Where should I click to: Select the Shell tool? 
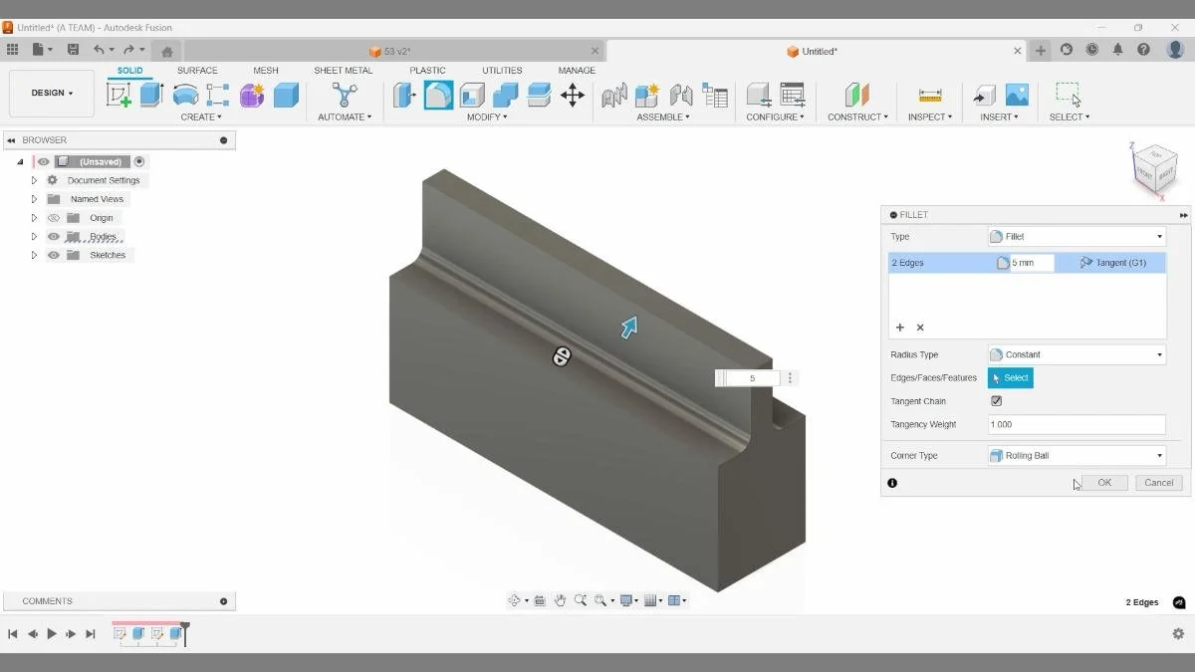click(x=470, y=95)
